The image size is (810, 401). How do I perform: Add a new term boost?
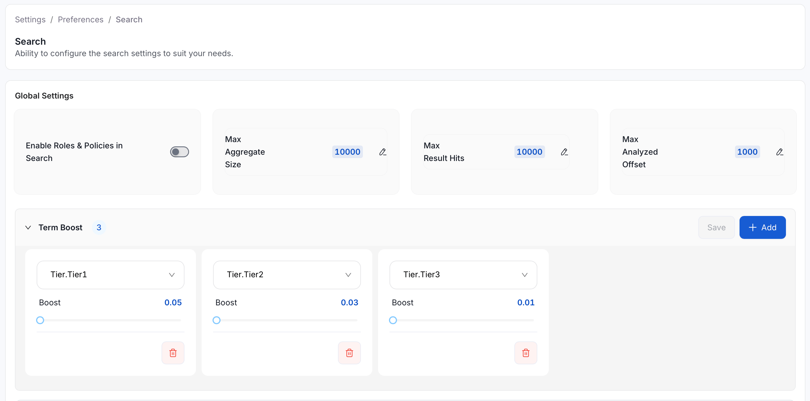(x=762, y=227)
